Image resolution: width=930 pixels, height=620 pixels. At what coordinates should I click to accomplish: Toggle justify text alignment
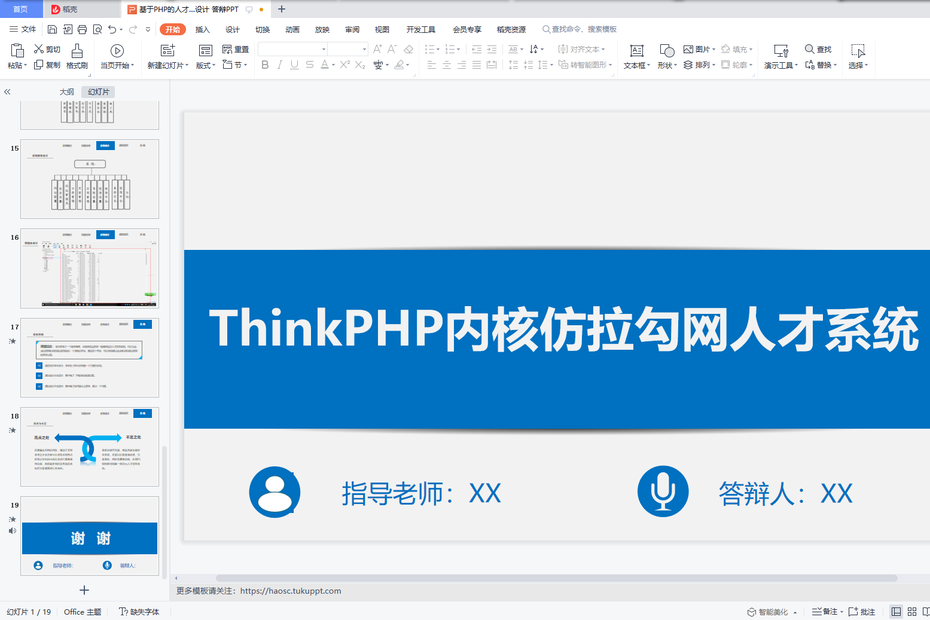(477, 65)
